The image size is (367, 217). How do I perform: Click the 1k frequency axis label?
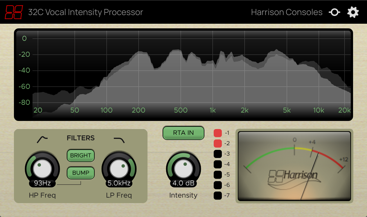coord(213,110)
